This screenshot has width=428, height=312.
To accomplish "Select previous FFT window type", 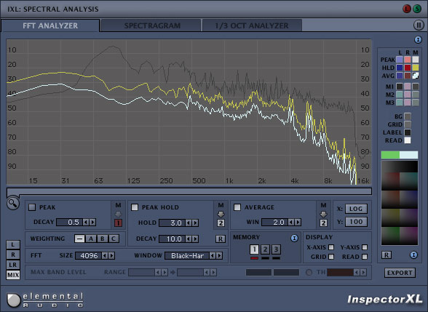I will [212, 255].
